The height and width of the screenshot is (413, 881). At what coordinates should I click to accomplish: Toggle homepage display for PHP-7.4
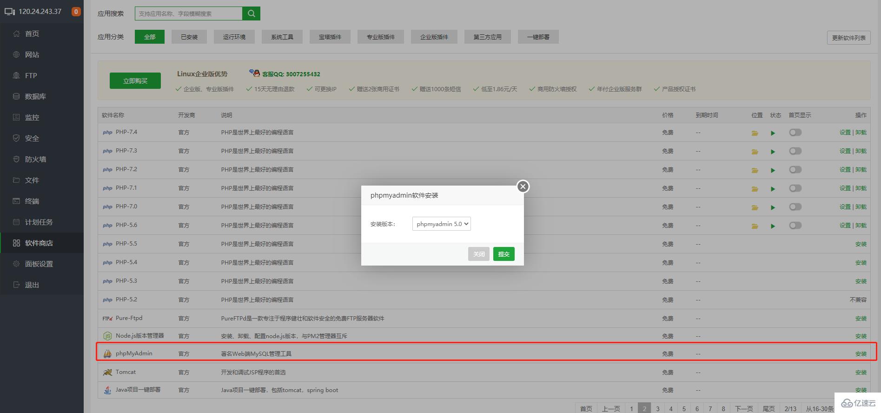coord(795,133)
